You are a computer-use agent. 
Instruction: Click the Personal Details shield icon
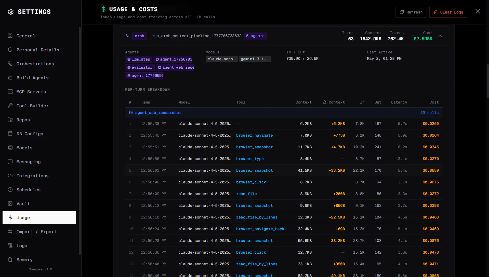pyautogui.click(x=10, y=50)
